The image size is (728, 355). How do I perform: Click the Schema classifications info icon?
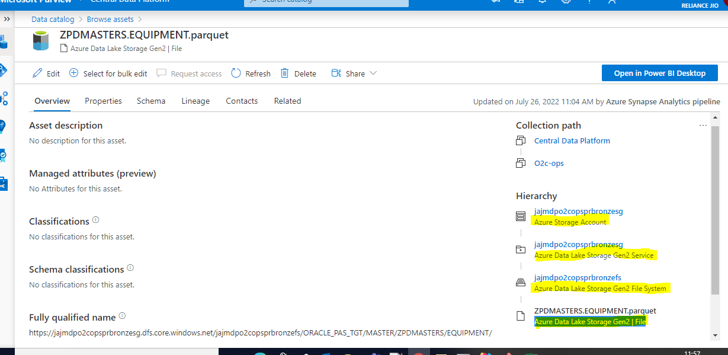(130, 268)
